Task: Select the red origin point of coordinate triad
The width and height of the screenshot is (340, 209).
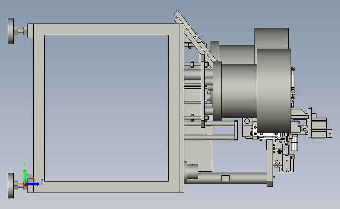Action: (24, 185)
